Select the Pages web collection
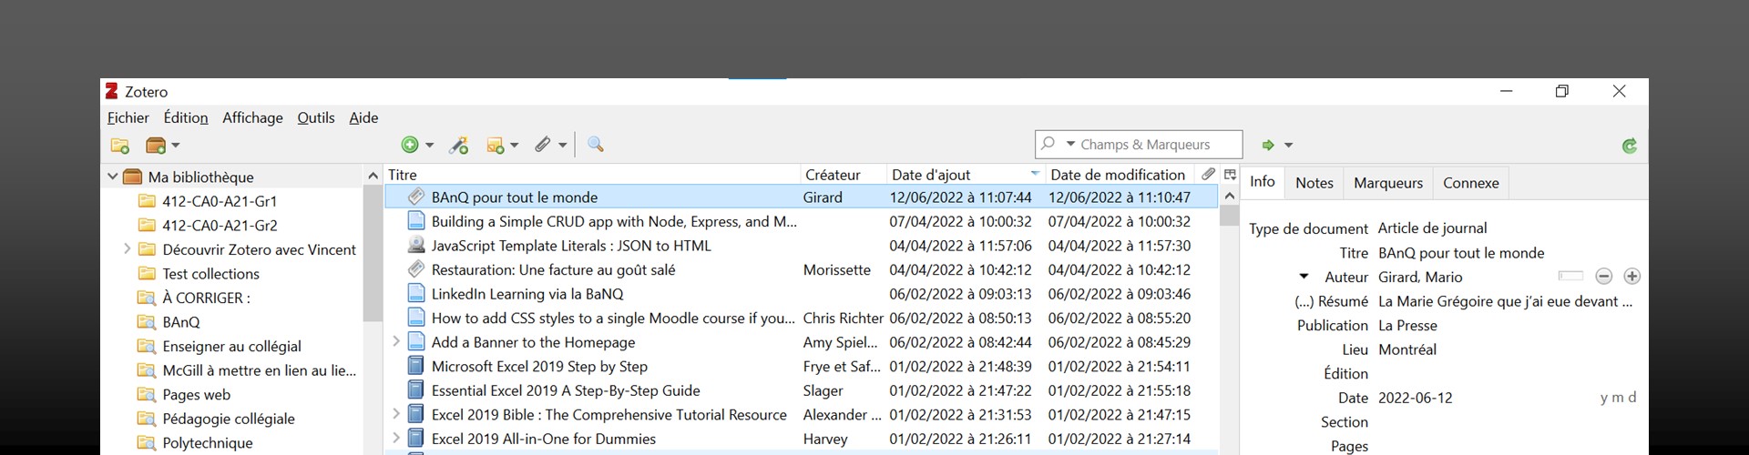Image resolution: width=1749 pixels, height=455 pixels. pos(196,394)
